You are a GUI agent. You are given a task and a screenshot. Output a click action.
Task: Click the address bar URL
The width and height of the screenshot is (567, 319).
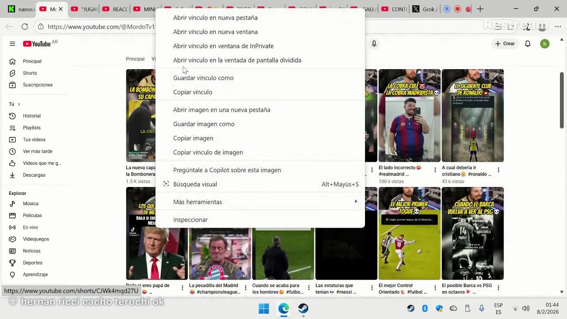102,27
